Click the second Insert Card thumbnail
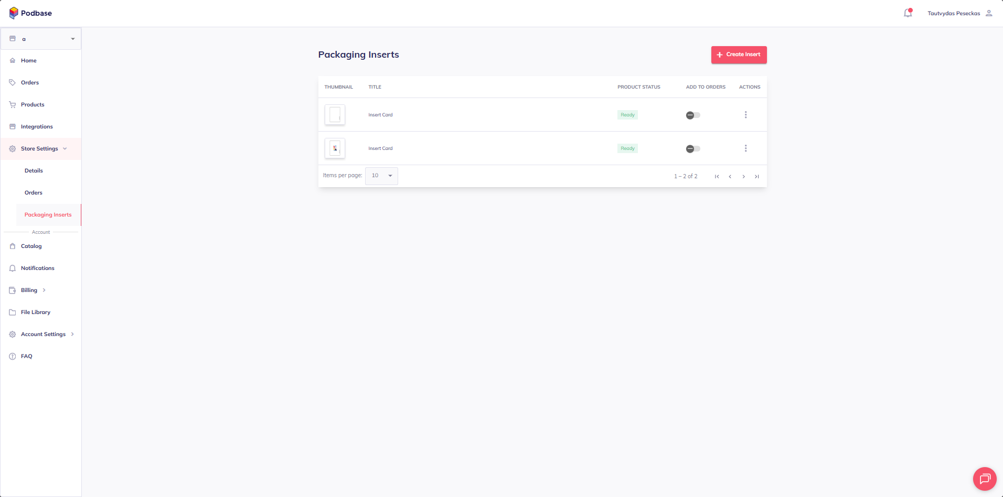The height and width of the screenshot is (497, 1003). coord(335,148)
